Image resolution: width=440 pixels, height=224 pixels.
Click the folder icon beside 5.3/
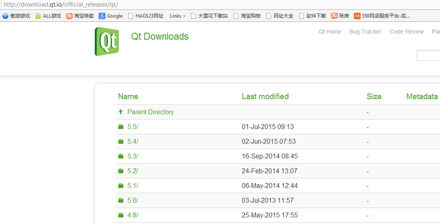coord(121,156)
